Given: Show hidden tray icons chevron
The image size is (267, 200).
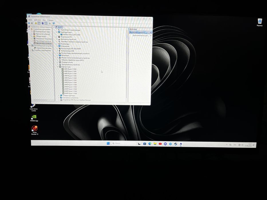Looking at the screenshot, I should (x=227, y=145).
